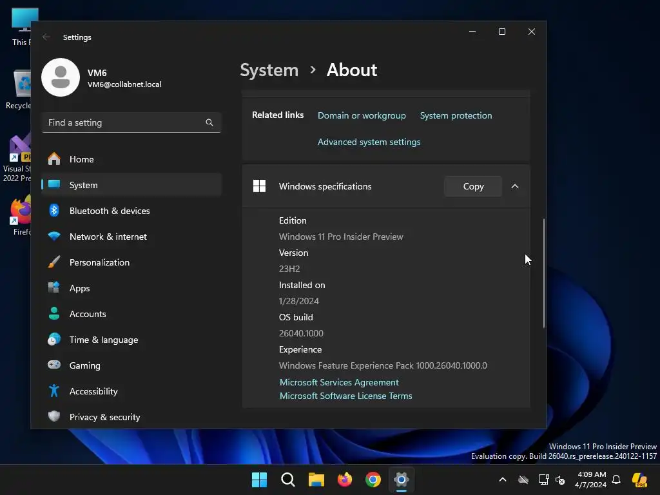Go back using the Settings back arrow
This screenshot has height=495, width=660.
pos(46,37)
